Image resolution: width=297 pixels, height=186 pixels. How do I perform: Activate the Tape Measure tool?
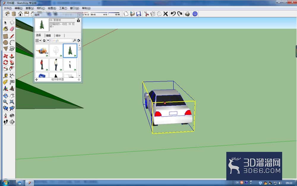point(5,76)
